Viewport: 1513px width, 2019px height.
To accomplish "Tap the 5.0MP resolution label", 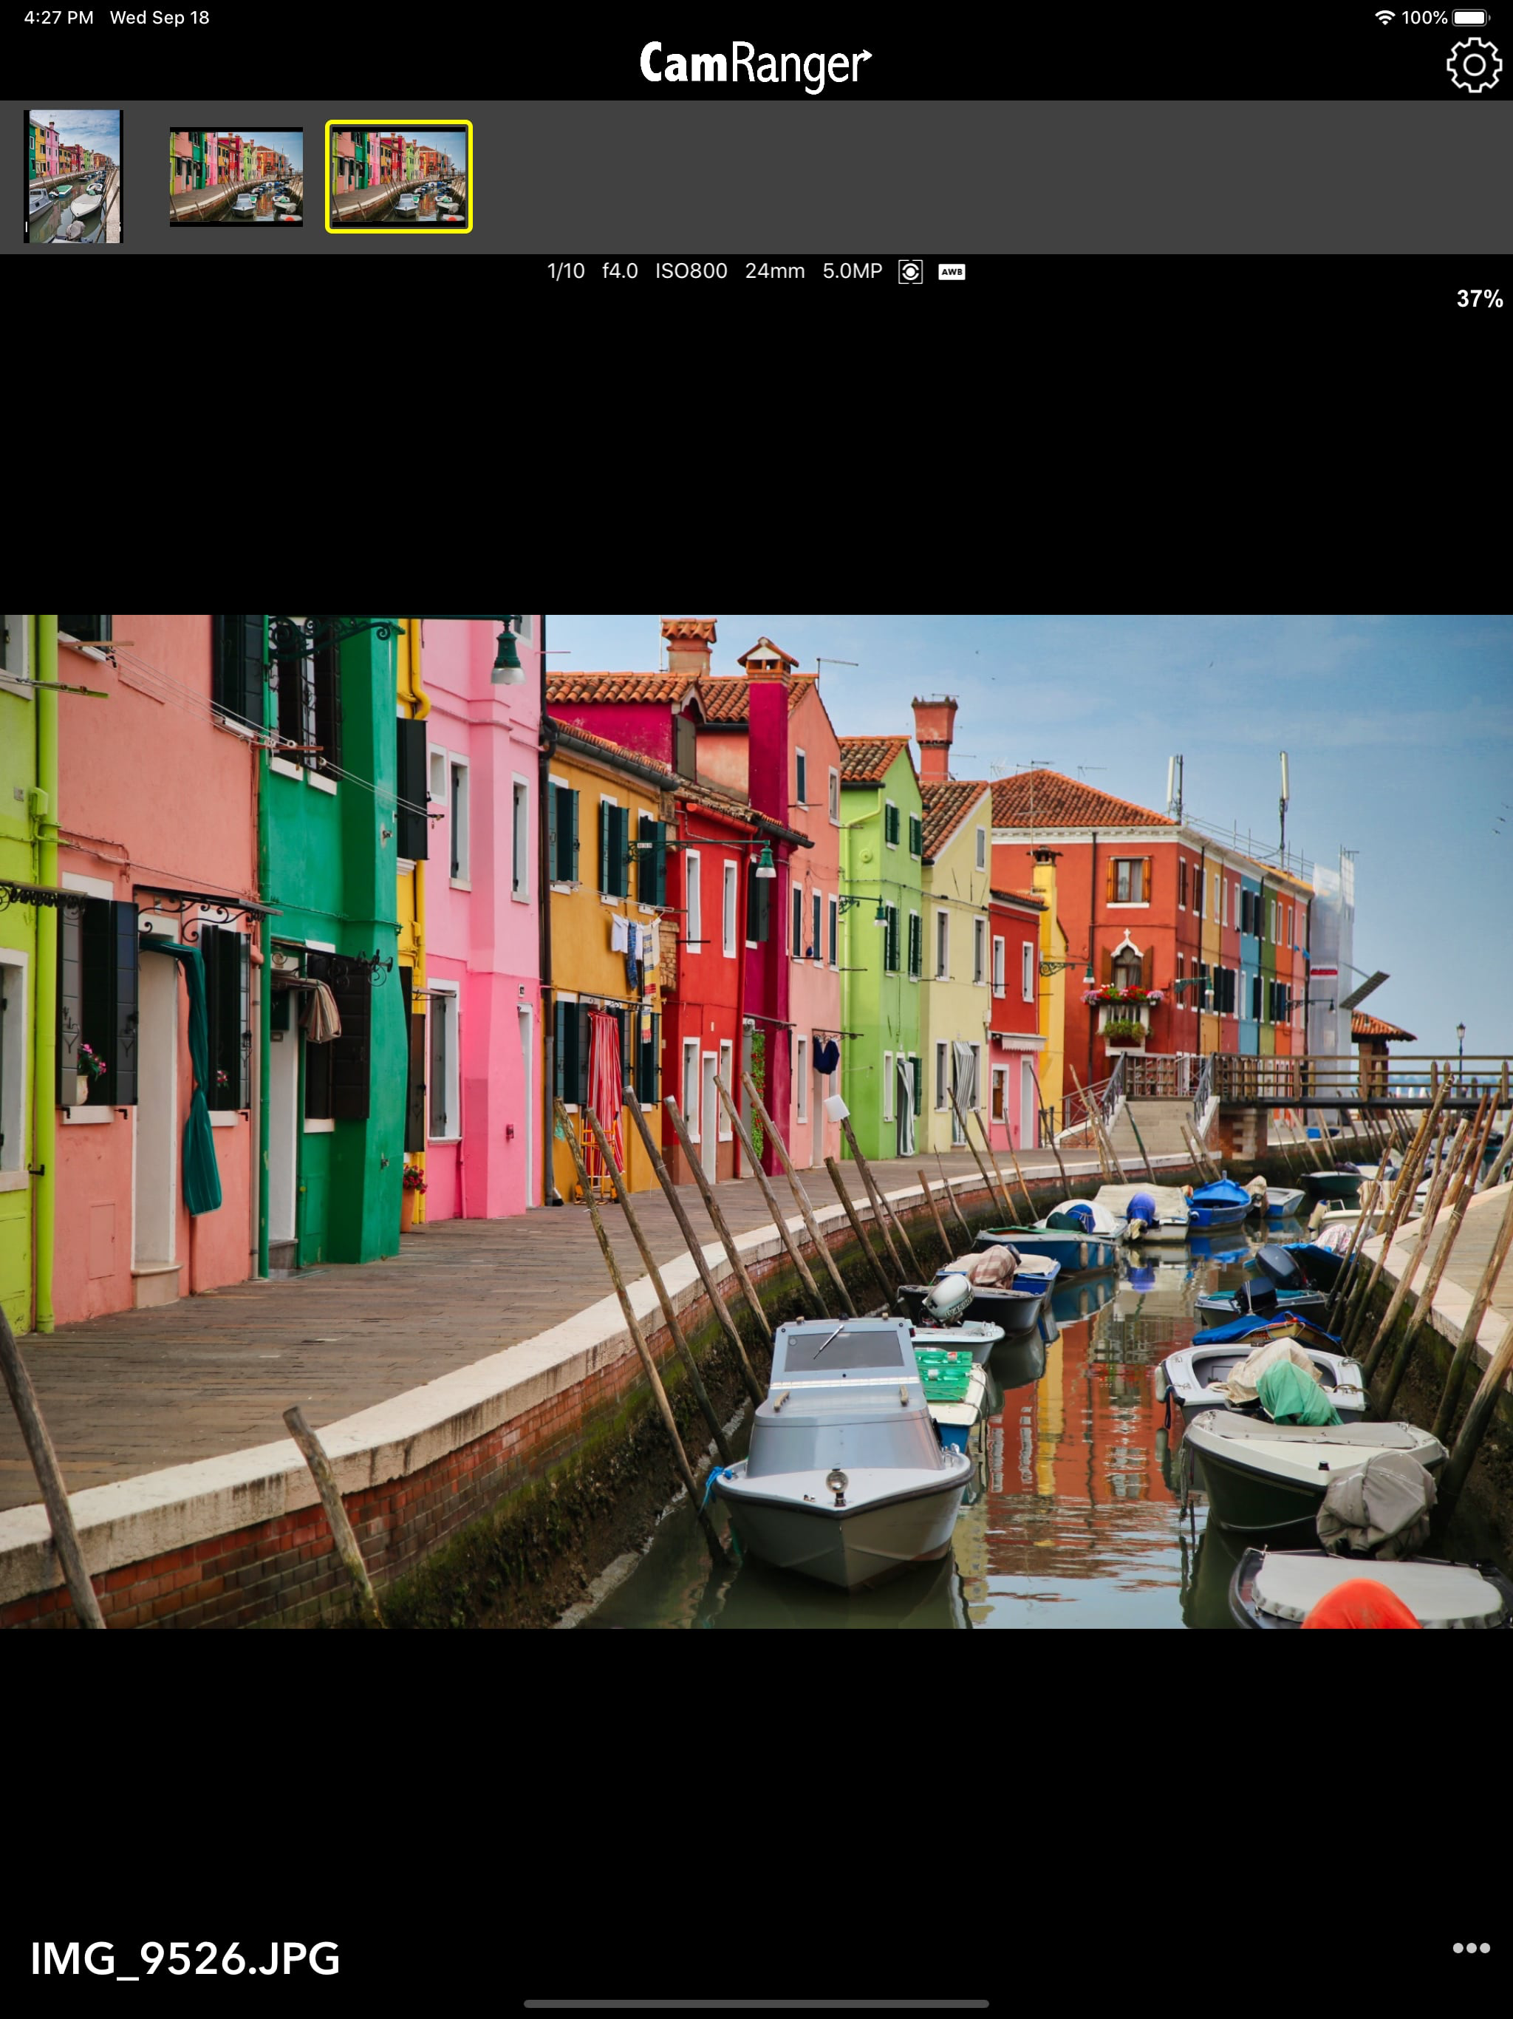I will (x=851, y=272).
